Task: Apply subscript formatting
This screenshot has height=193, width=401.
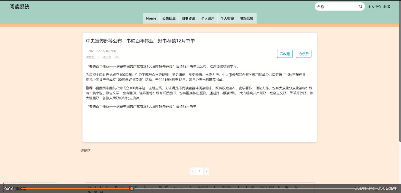Action: (160, 187)
